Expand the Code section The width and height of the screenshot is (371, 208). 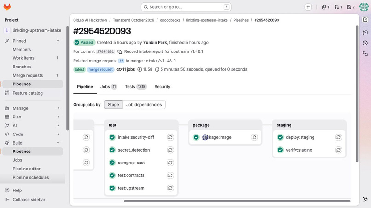point(58,134)
